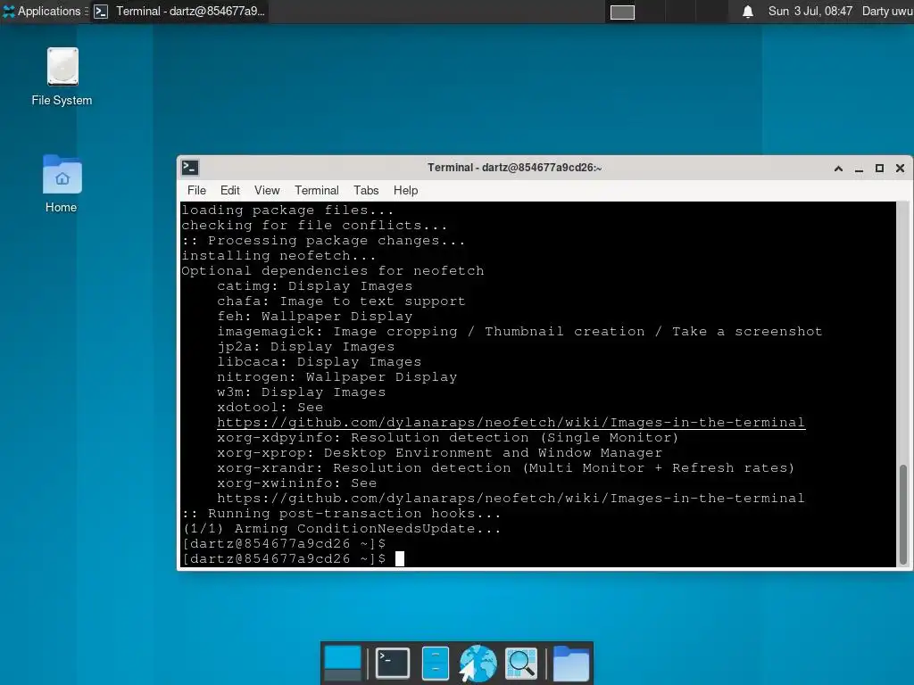This screenshot has height=685, width=914.
Task: Click the last shell prompt with the cursor
Action: pos(293,558)
